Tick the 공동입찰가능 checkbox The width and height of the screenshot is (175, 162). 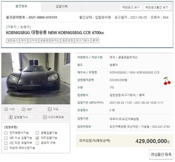[x=37, y=133]
